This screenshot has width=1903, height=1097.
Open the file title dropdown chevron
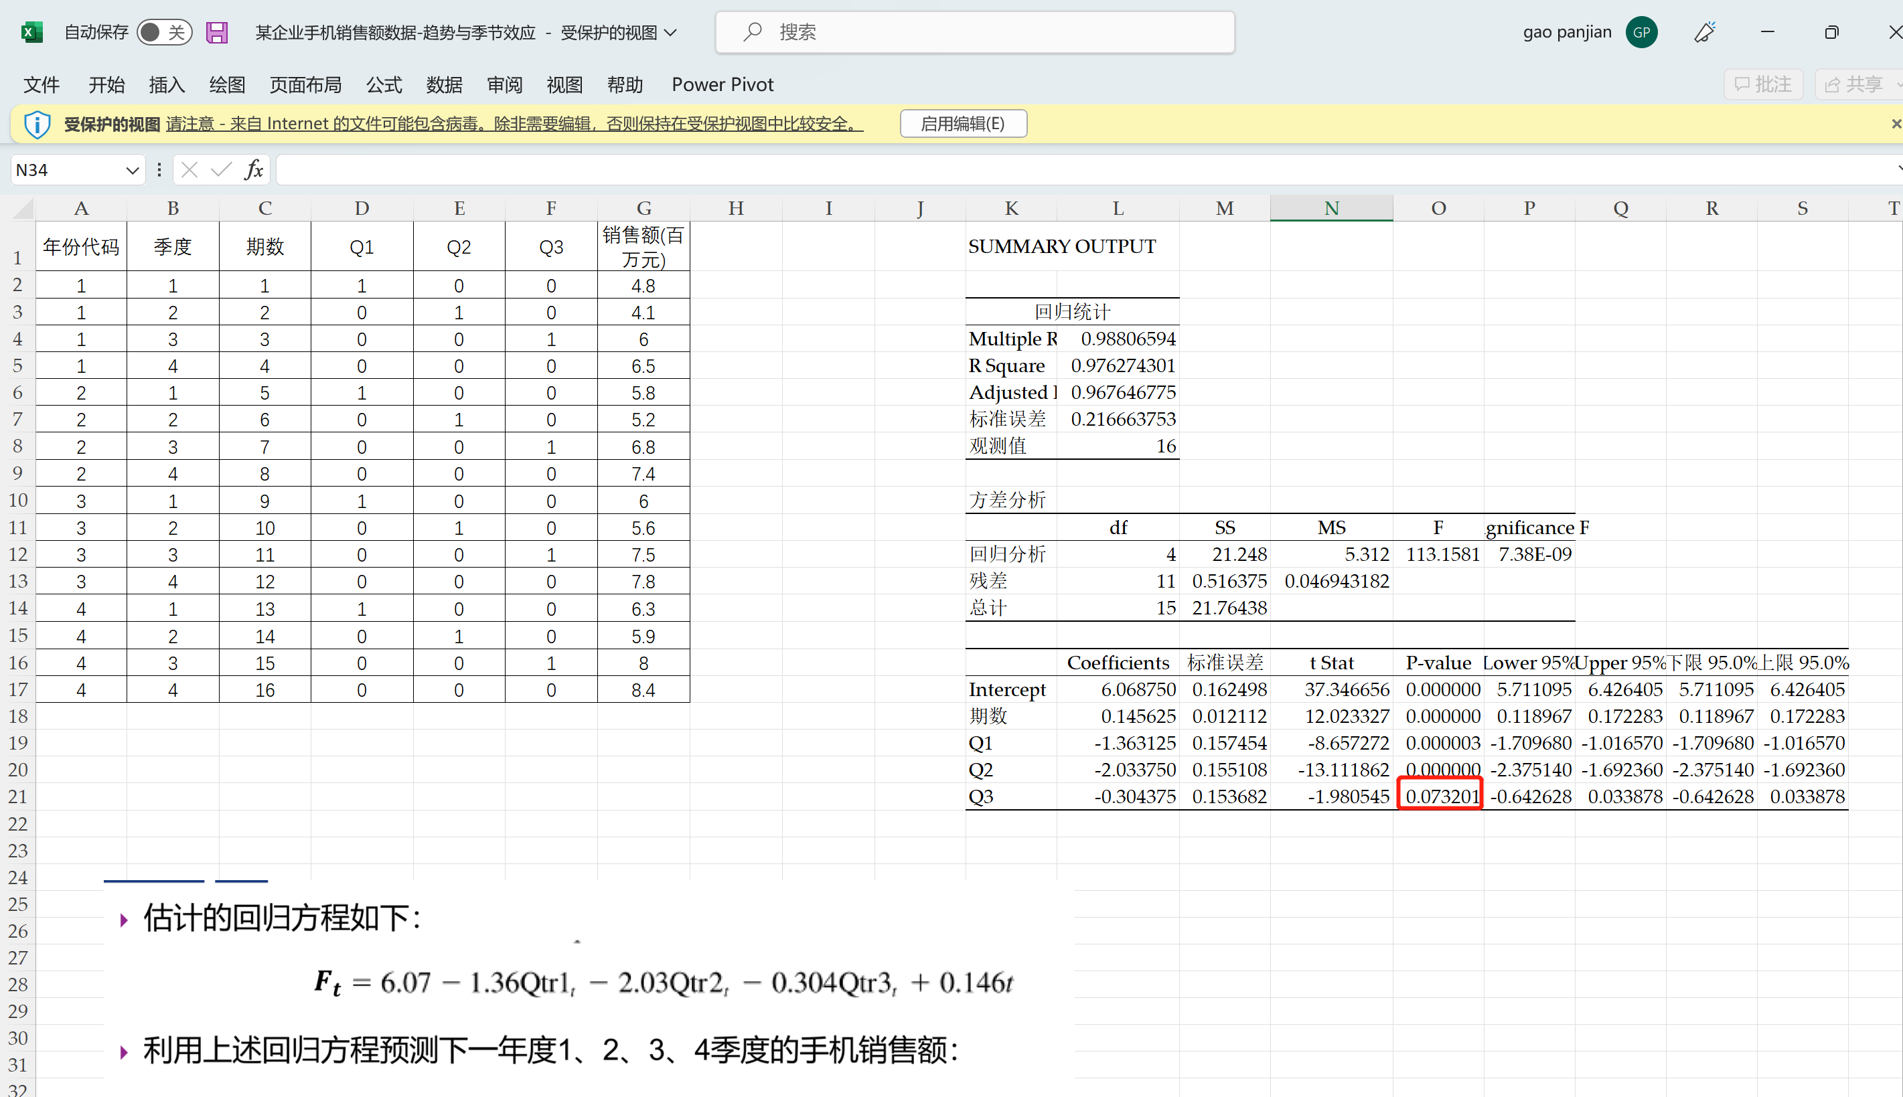pyautogui.click(x=671, y=32)
